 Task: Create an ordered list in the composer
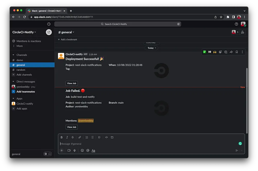click(x=87, y=137)
